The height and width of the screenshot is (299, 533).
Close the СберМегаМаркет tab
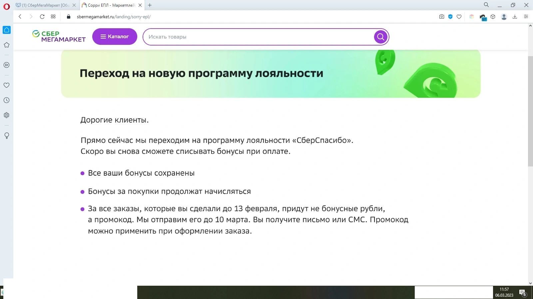coord(74,5)
